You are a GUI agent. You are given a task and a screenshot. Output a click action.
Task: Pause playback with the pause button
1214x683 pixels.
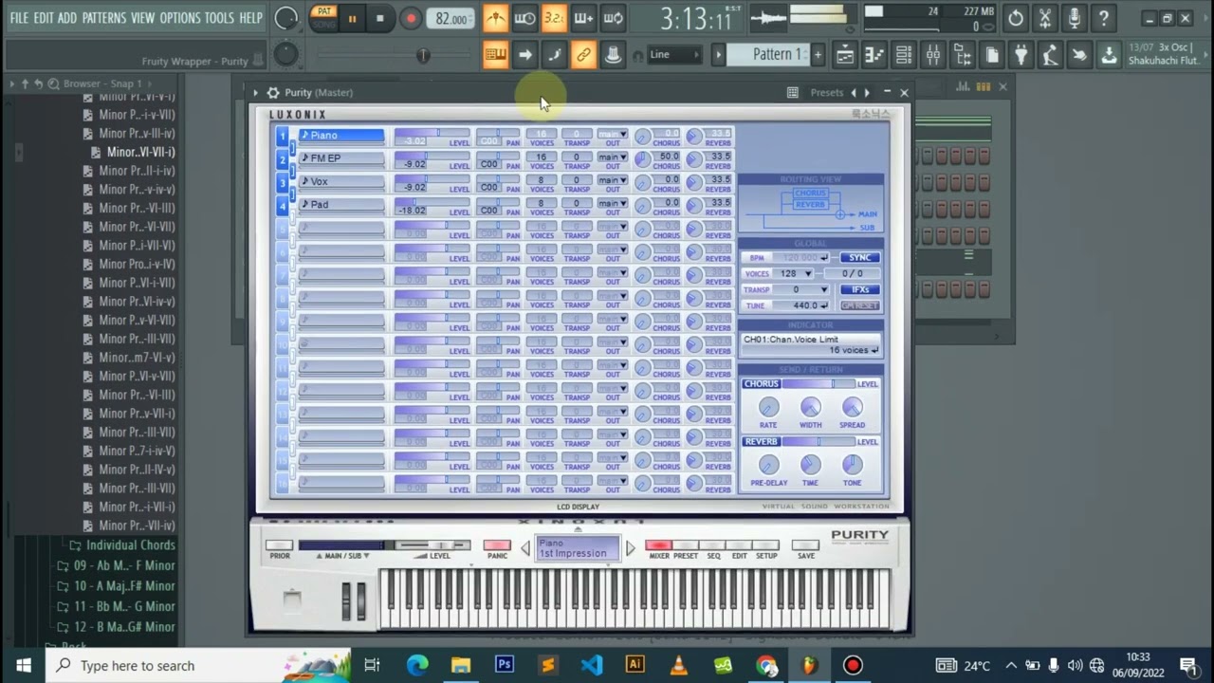click(x=352, y=18)
